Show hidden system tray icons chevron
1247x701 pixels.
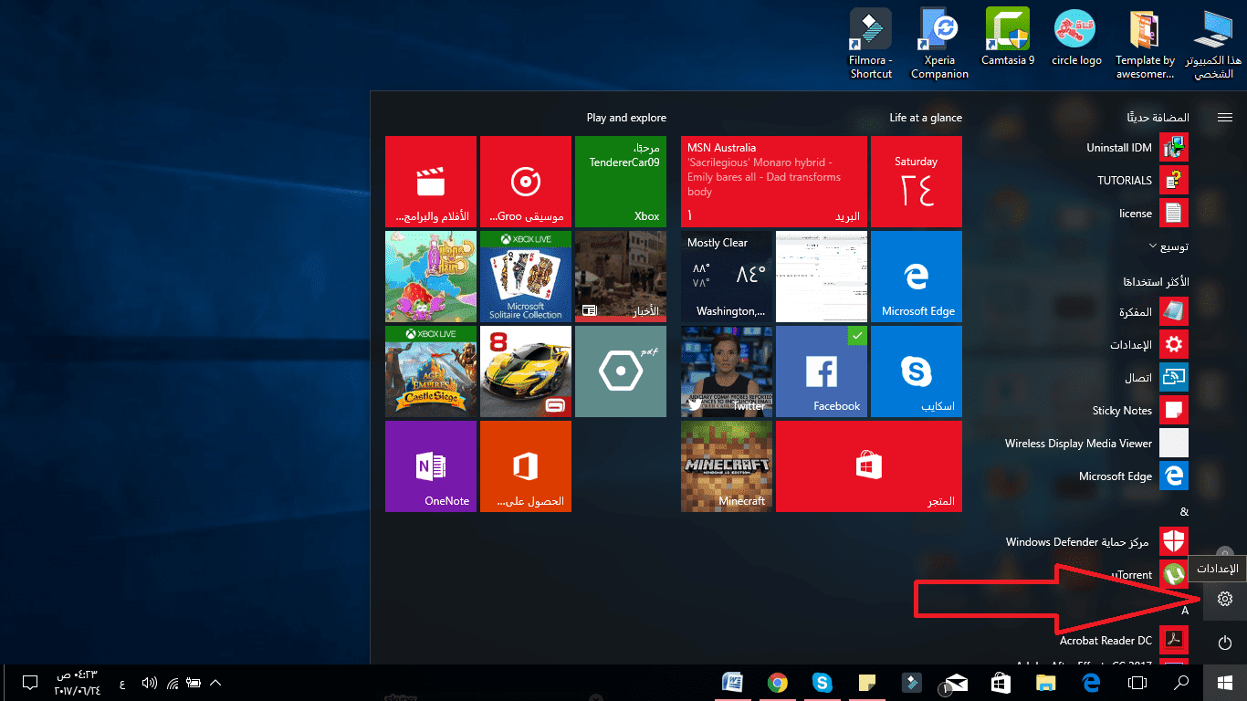(x=215, y=683)
